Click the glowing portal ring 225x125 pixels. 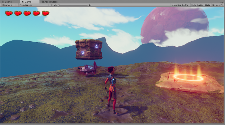tap(188, 78)
